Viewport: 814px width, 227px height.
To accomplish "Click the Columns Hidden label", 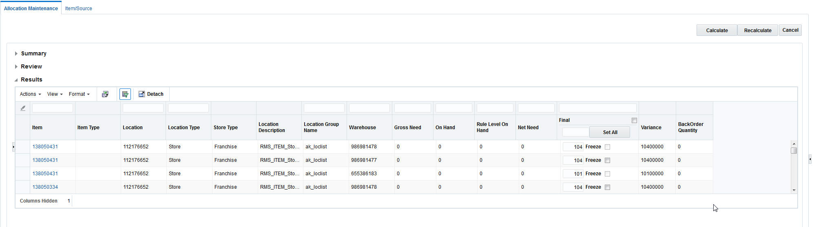I will pos(39,201).
